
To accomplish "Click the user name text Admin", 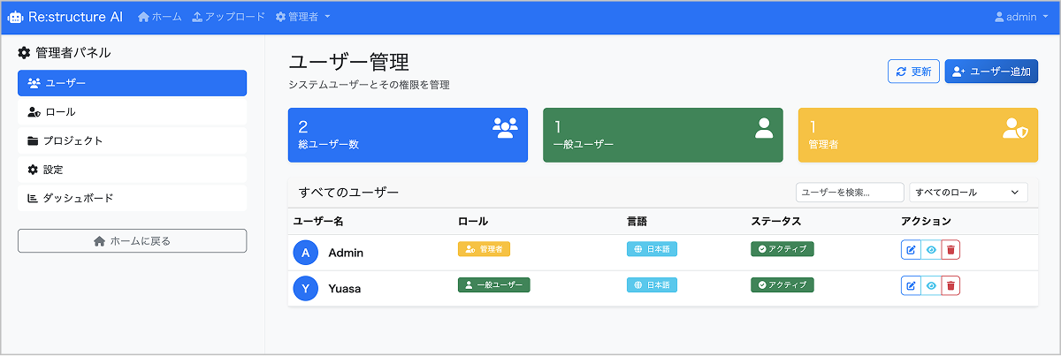I will point(346,253).
